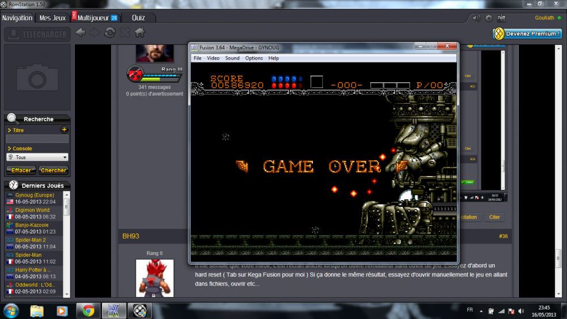Screen dimensions: 567x319
Task: Show hidden tray icons arrow
Action: pos(481,311)
